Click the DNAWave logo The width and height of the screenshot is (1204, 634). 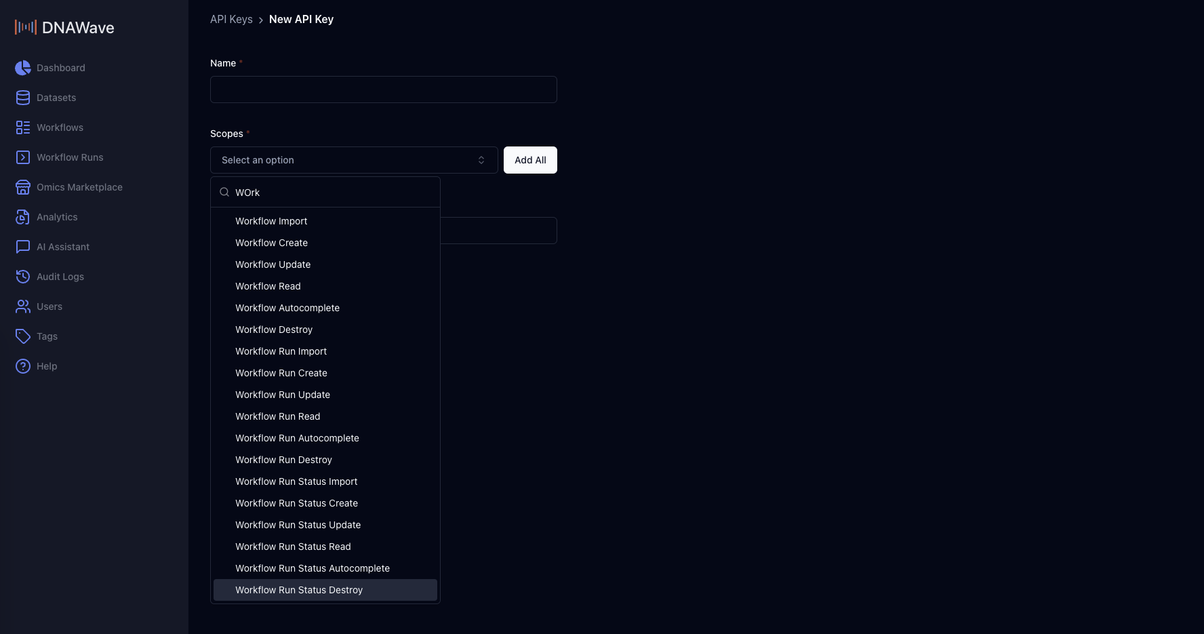pyautogui.click(x=64, y=26)
